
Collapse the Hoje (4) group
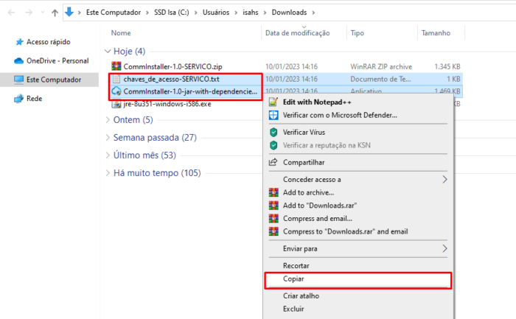click(x=108, y=52)
